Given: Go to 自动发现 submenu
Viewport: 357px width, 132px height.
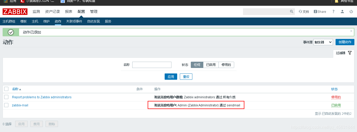Looking at the screenshot, I should point(94,21).
